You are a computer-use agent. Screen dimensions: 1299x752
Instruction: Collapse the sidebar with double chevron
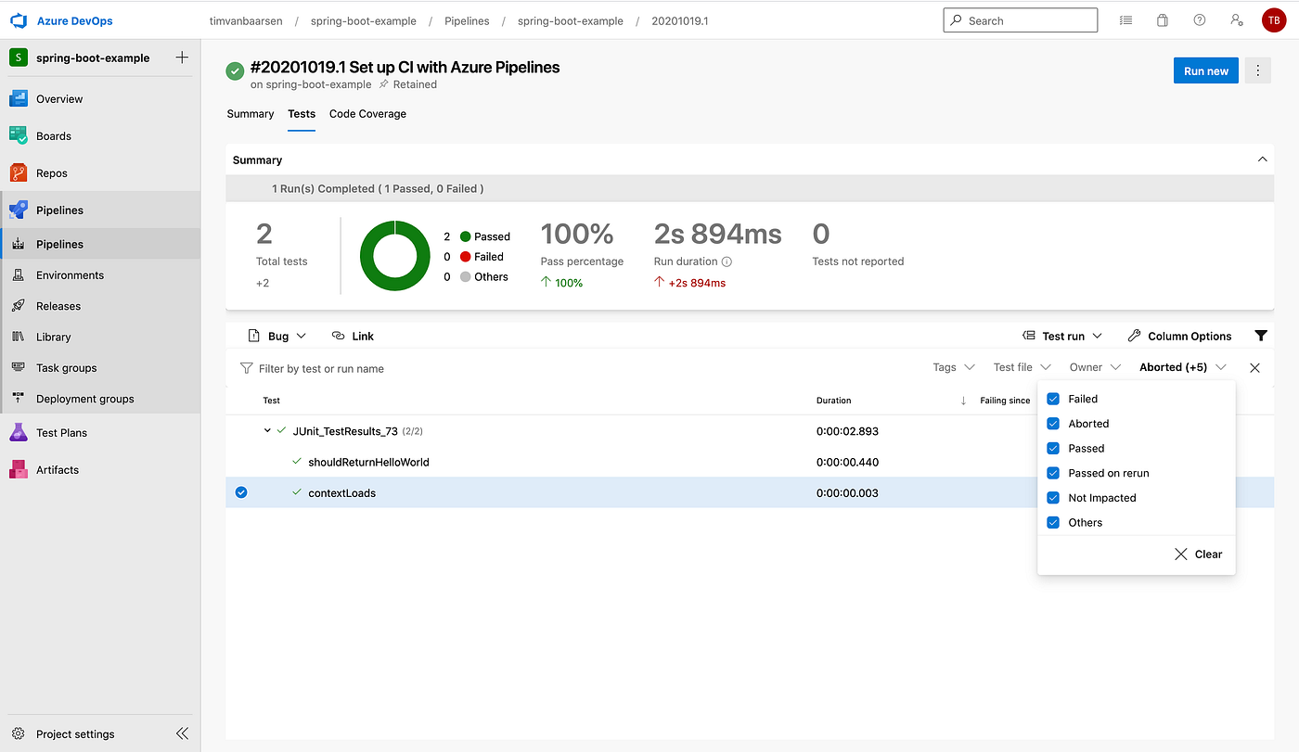click(x=182, y=733)
